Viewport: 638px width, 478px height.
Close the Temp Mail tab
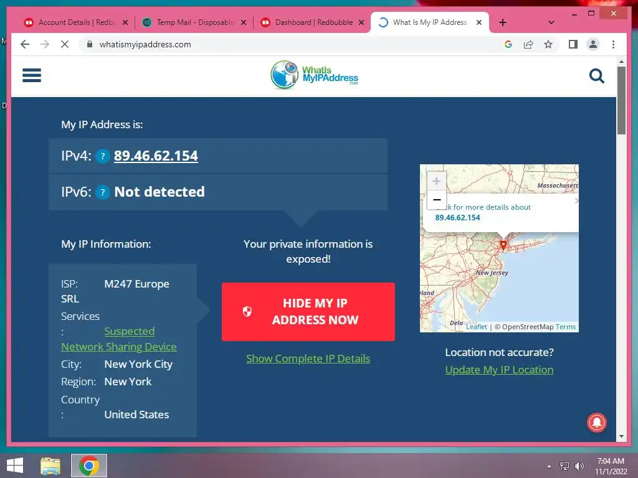(x=244, y=22)
